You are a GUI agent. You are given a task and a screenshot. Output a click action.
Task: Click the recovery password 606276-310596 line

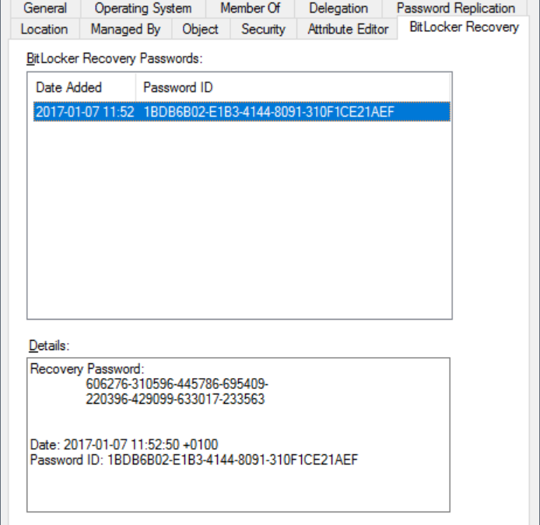coord(177,383)
